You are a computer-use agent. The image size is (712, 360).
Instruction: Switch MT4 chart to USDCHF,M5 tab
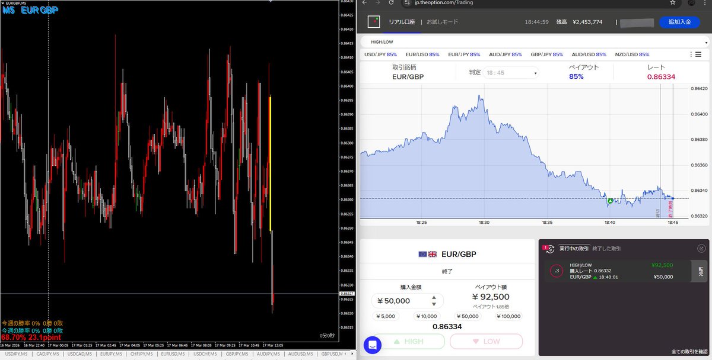pos(206,354)
